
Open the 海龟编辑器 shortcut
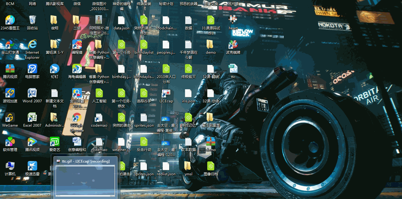(x=77, y=69)
